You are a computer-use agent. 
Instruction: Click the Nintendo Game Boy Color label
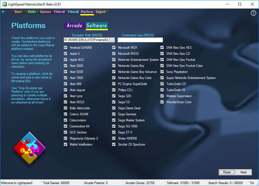135,78
